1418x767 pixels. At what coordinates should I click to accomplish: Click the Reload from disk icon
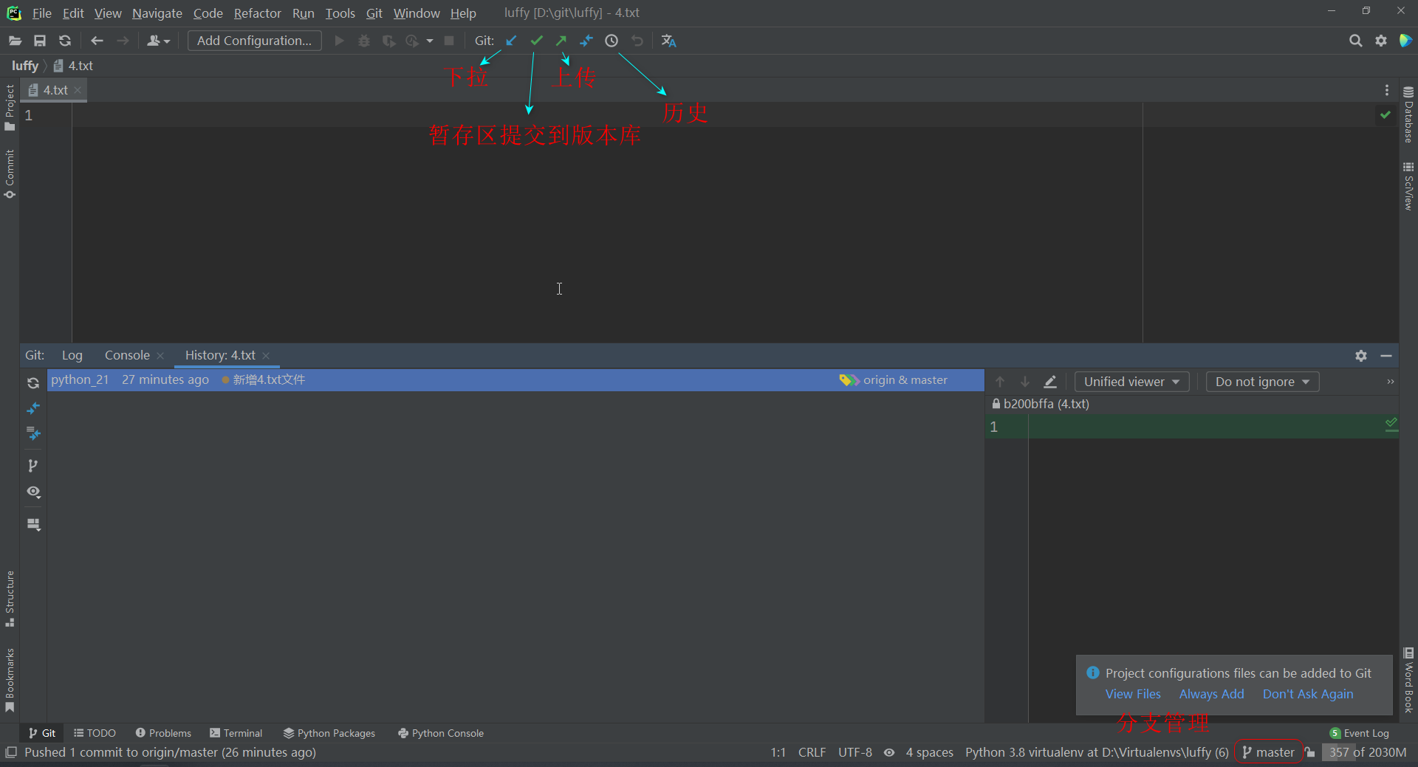point(65,41)
